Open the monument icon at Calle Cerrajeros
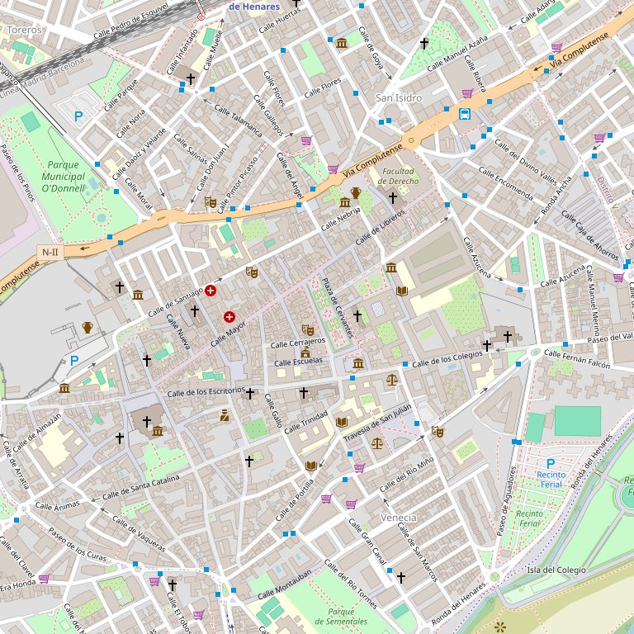Viewport: 634px width, 634px height. click(x=305, y=352)
